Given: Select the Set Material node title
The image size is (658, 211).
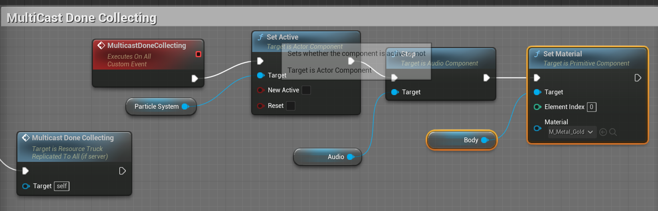Looking at the screenshot, I should (x=562, y=54).
